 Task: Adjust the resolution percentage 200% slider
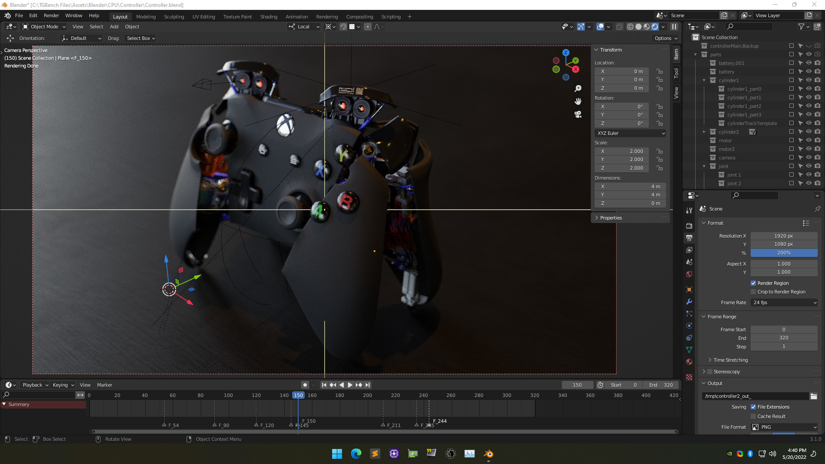[x=784, y=253]
